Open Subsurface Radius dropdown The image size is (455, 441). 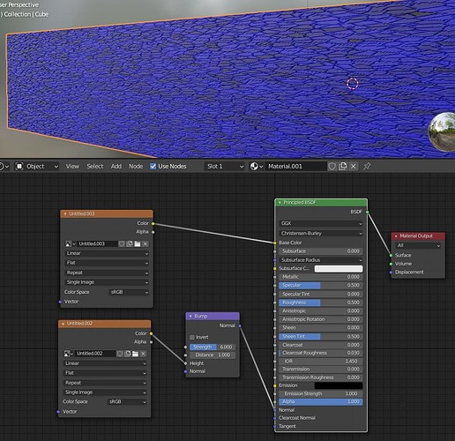pyautogui.click(x=321, y=260)
